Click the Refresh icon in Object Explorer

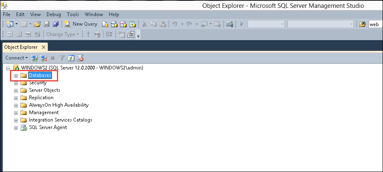(71, 58)
